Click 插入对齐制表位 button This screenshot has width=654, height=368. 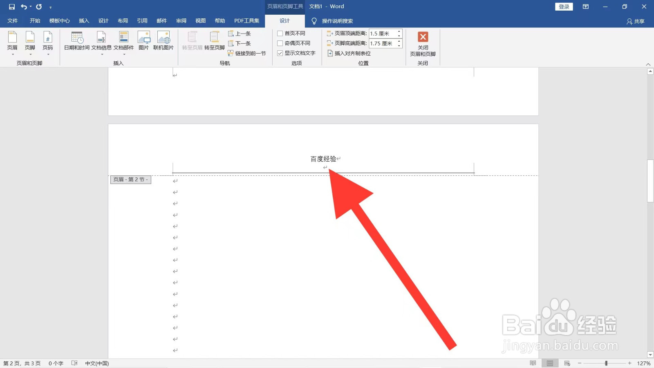point(349,53)
